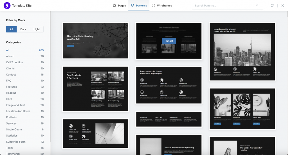This screenshot has height=155, width=288.
Task: Click the pattern count 285 beside All
Action: point(41,50)
